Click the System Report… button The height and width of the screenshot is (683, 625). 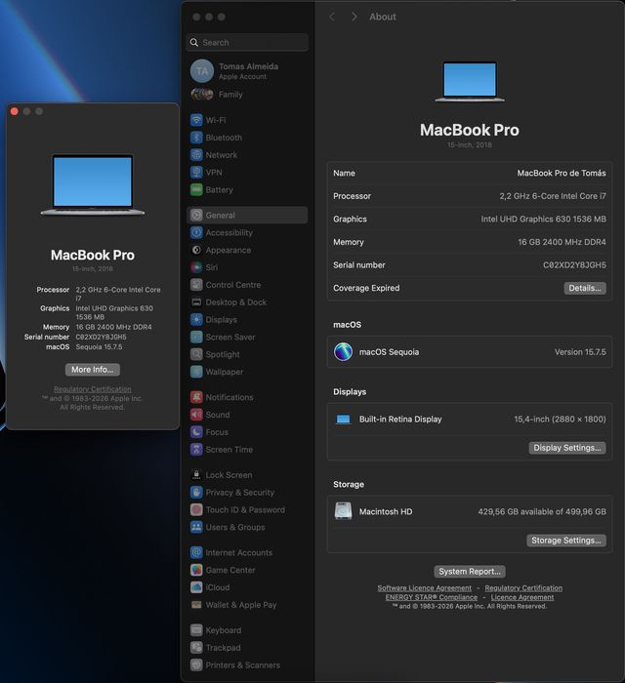[x=470, y=571]
